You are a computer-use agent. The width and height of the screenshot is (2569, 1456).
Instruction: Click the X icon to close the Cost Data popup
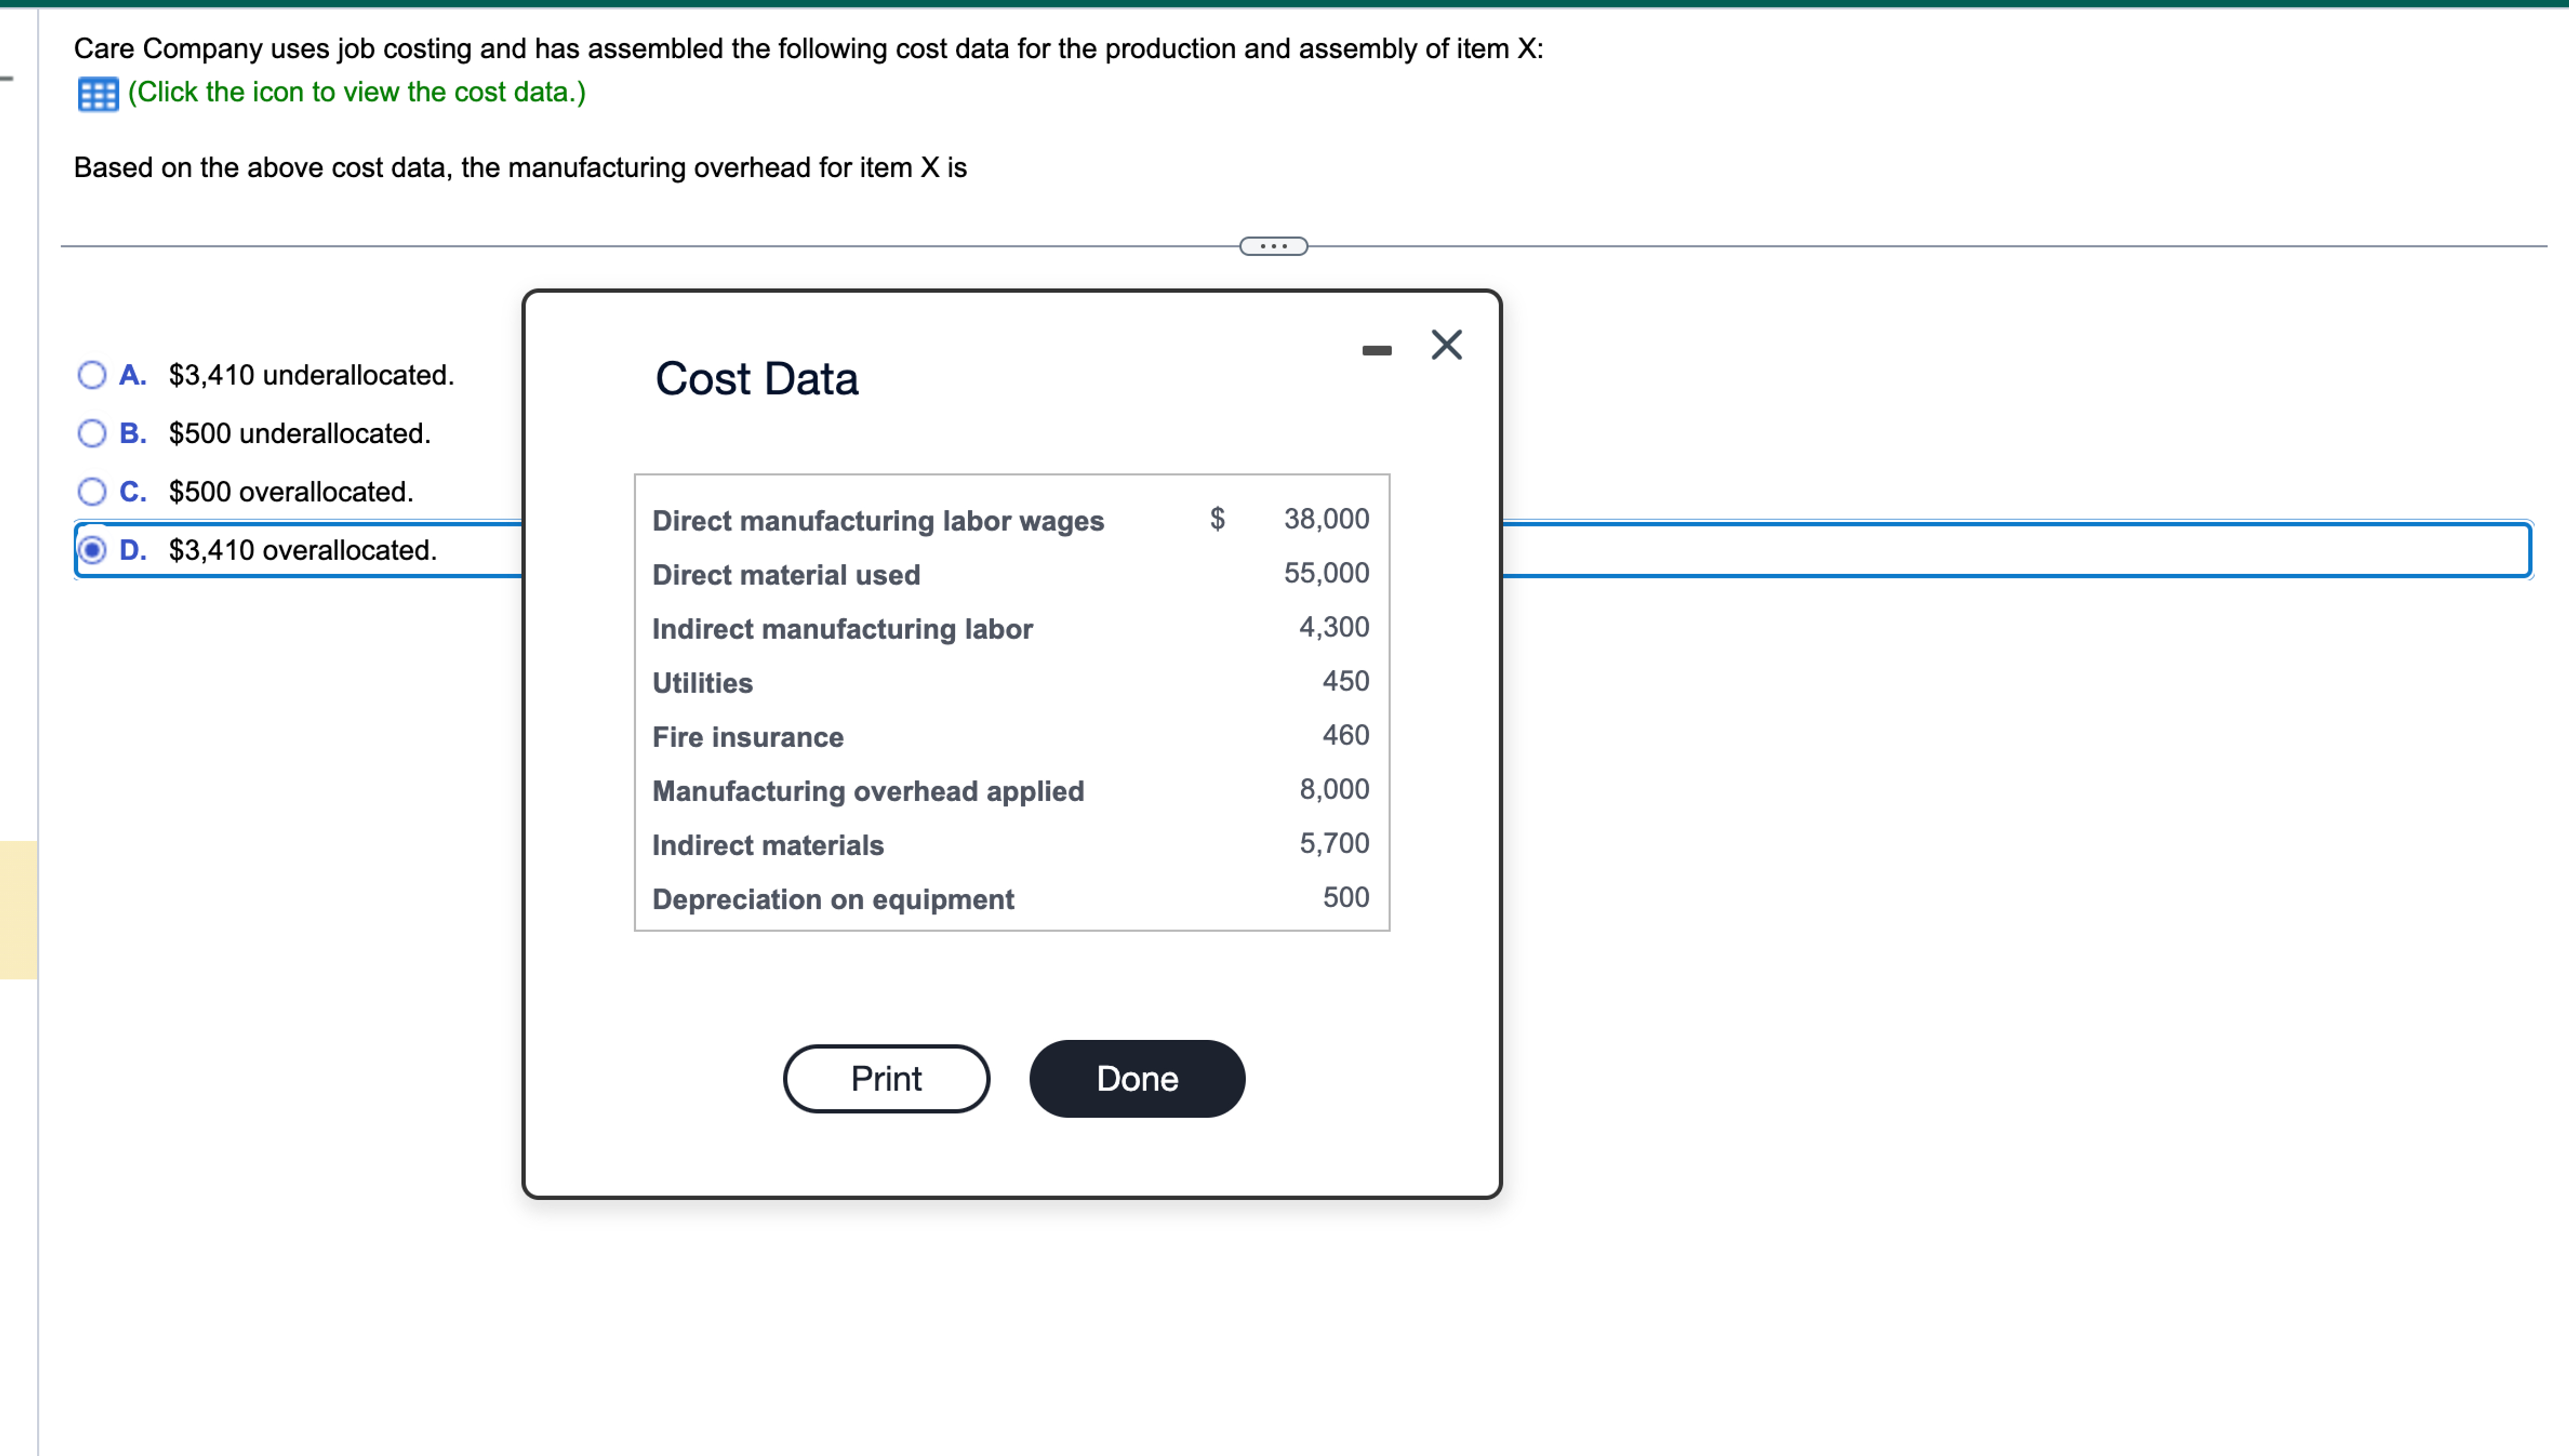click(x=1447, y=344)
